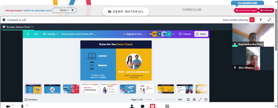Select slide thumbnail 6 About me
The height and width of the screenshot is (108, 278).
point(128,89)
